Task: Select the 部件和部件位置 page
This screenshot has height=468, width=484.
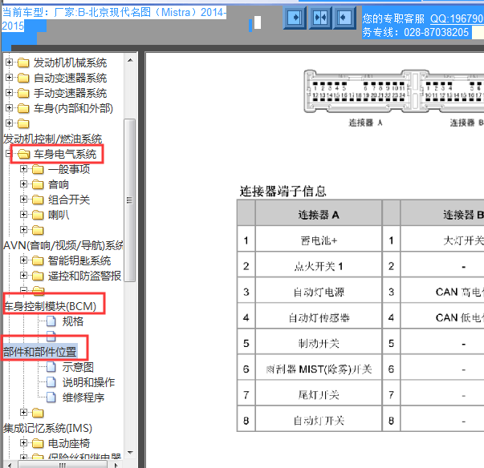Action: click(40, 352)
